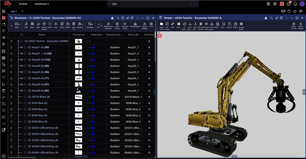This screenshot has width=306, height=159.
Task: Click Share Widget in the Structure panel
Action: pyautogui.click(x=145, y=26)
